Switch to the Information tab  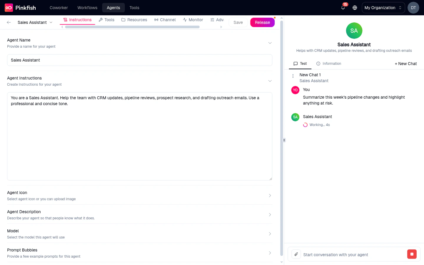pos(329,64)
